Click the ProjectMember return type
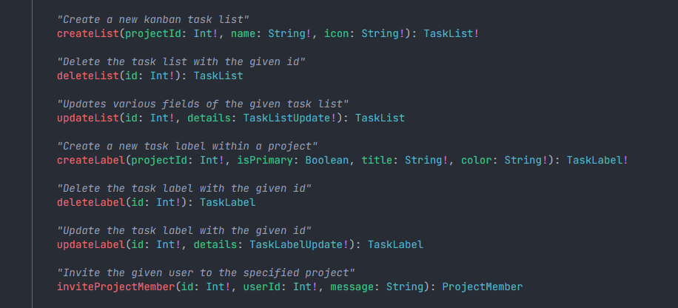The image size is (678, 308). pos(482,287)
